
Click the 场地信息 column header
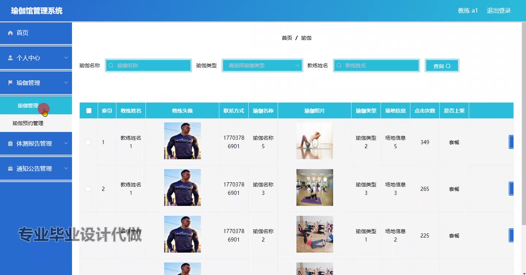point(395,111)
